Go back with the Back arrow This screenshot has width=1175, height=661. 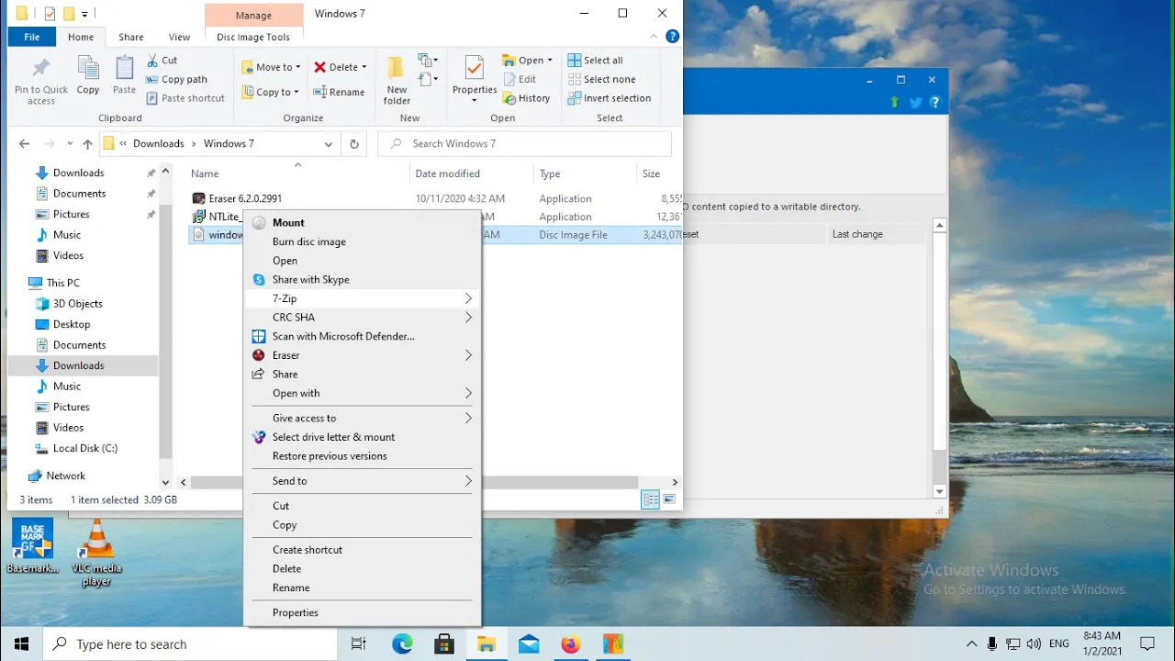25,144
